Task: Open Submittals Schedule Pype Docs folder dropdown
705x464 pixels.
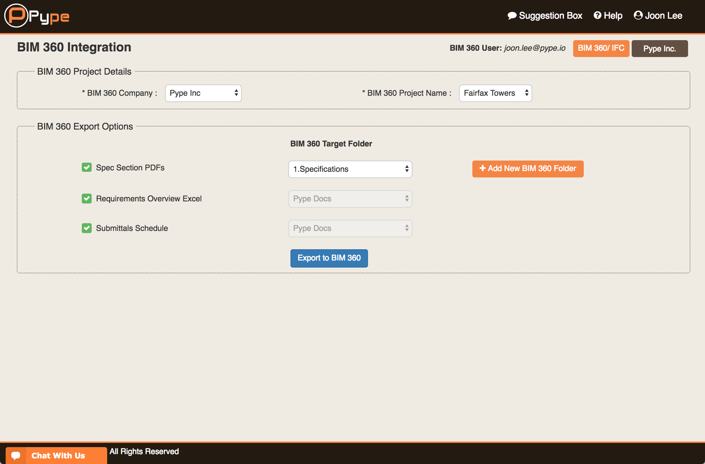Action: coord(350,228)
